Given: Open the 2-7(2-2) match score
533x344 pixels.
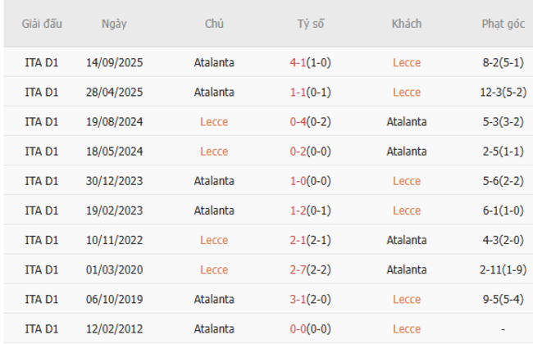Looking at the screenshot, I should 310,269.
